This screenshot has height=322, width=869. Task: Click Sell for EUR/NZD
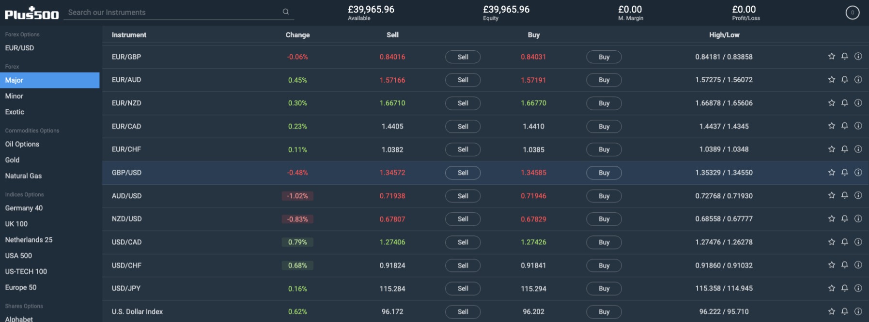pos(463,103)
